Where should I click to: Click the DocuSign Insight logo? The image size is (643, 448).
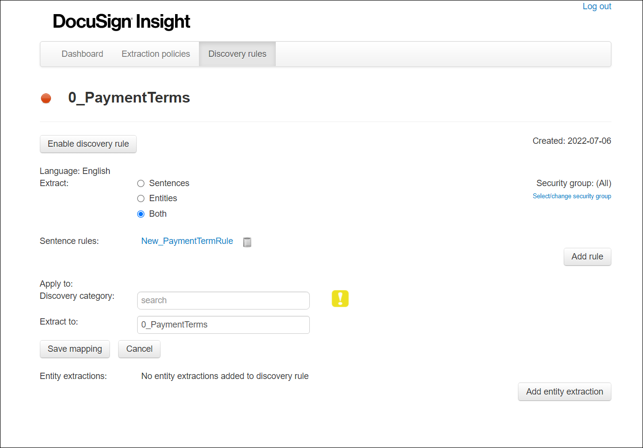(122, 22)
